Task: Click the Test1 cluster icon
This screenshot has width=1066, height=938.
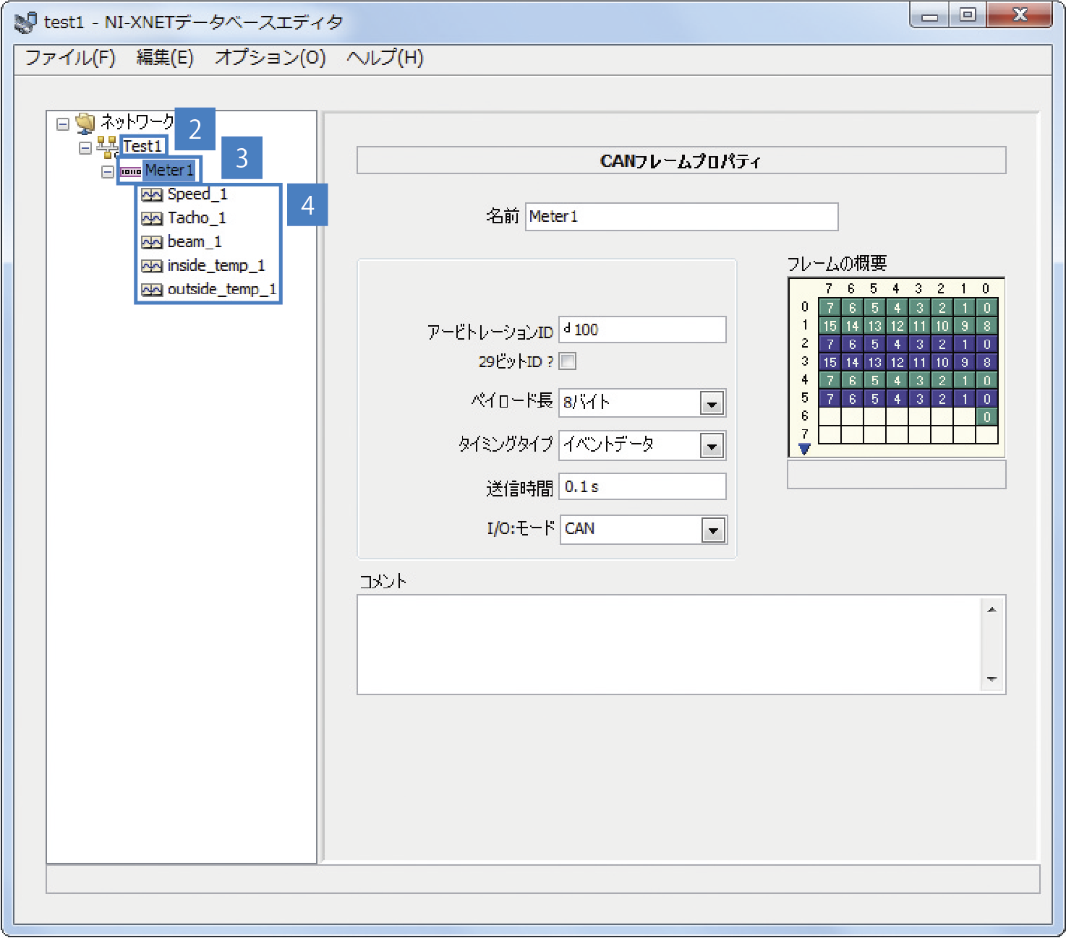Action: tap(107, 147)
